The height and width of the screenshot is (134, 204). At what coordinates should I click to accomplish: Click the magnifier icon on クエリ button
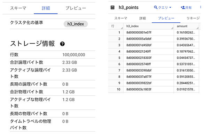tap(156, 7)
